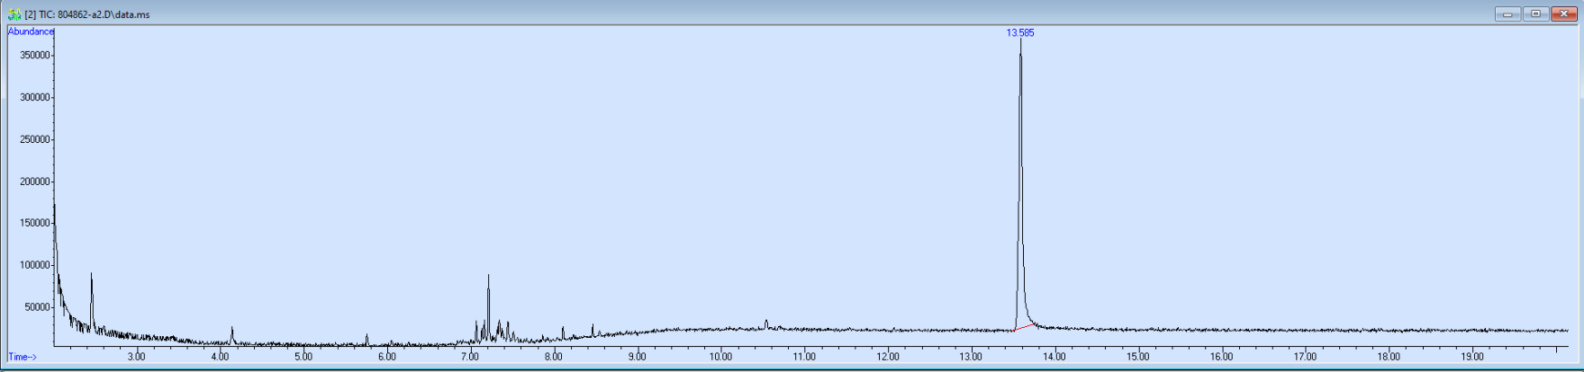
Task: Click the 10.00 time axis tick label
Action: coord(720,357)
